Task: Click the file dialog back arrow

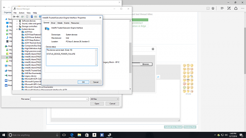Action: [x=4, y=7]
